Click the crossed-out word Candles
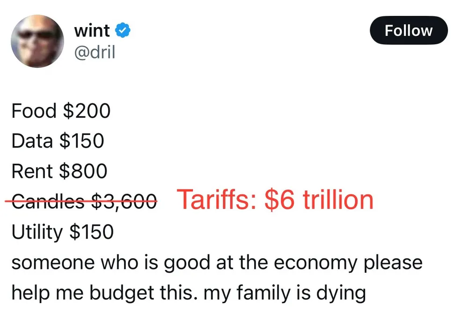The height and width of the screenshot is (325, 468). coord(48,201)
